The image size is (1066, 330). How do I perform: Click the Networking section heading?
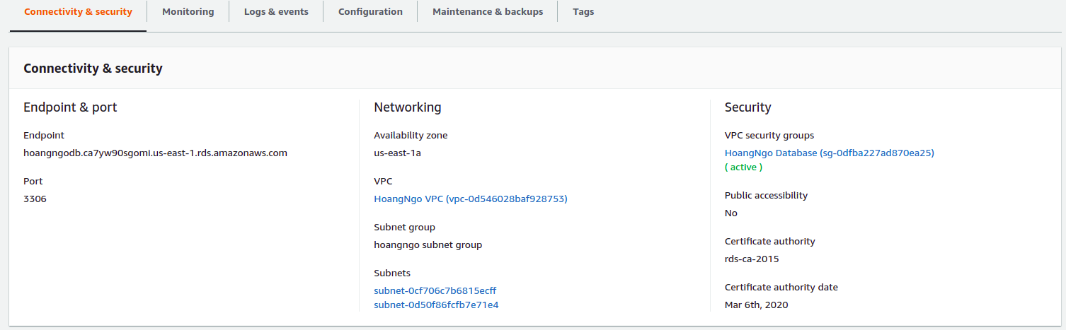[x=407, y=107]
